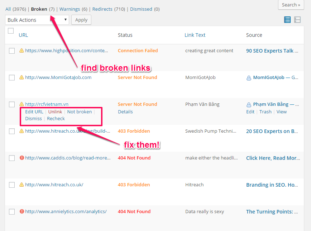Image resolution: width=311 pixels, height=231 pixels.
Task: Click the 403 Forbidden status for hitreach.co.uk/blog
Action: [134, 131]
